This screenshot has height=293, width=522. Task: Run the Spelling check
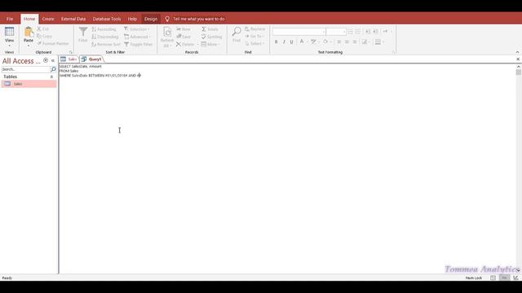(211, 37)
